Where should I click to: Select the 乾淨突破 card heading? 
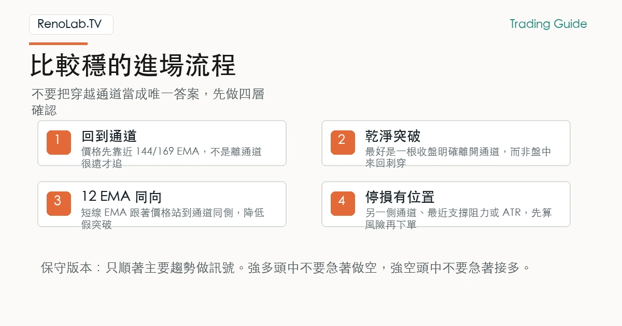point(393,136)
